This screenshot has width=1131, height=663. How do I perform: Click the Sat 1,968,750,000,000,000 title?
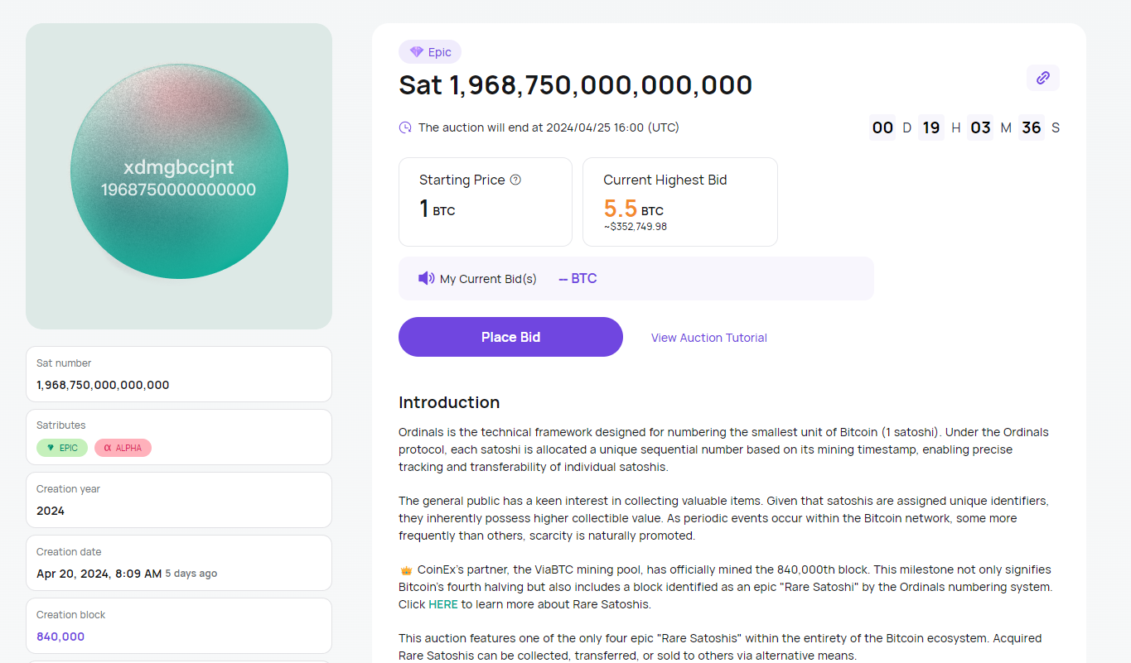[x=575, y=85]
